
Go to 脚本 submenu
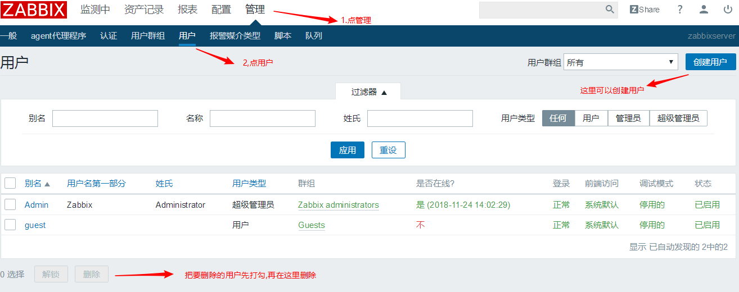tap(283, 36)
